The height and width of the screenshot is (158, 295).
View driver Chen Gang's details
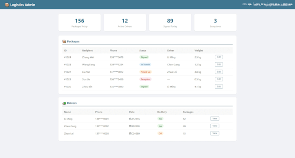(x=215, y=126)
